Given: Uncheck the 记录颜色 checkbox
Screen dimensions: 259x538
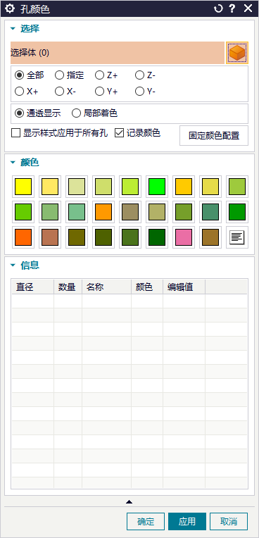Looking at the screenshot, I should point(120,133).
